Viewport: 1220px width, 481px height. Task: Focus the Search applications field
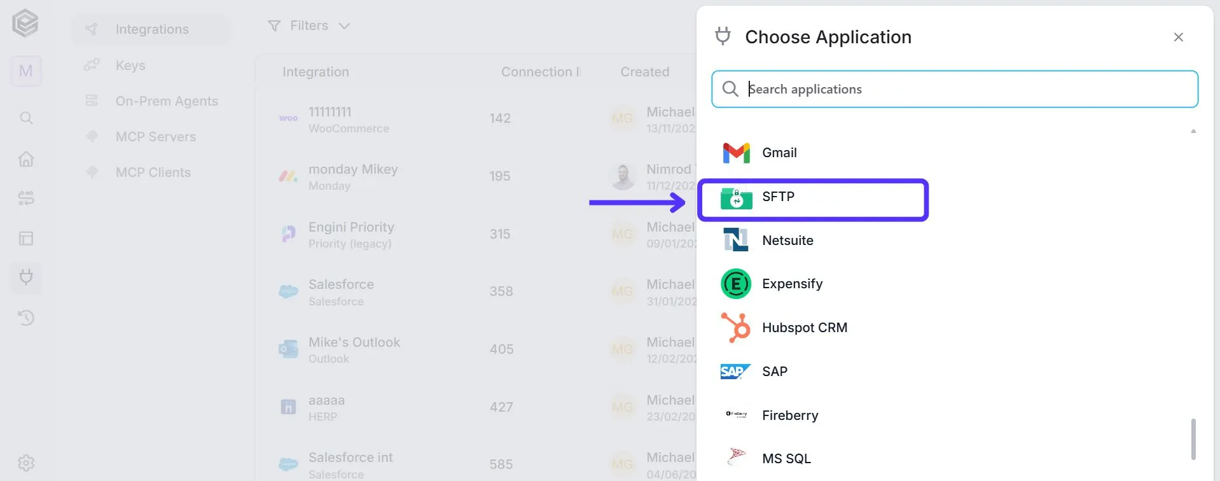(x=955, y=89)
